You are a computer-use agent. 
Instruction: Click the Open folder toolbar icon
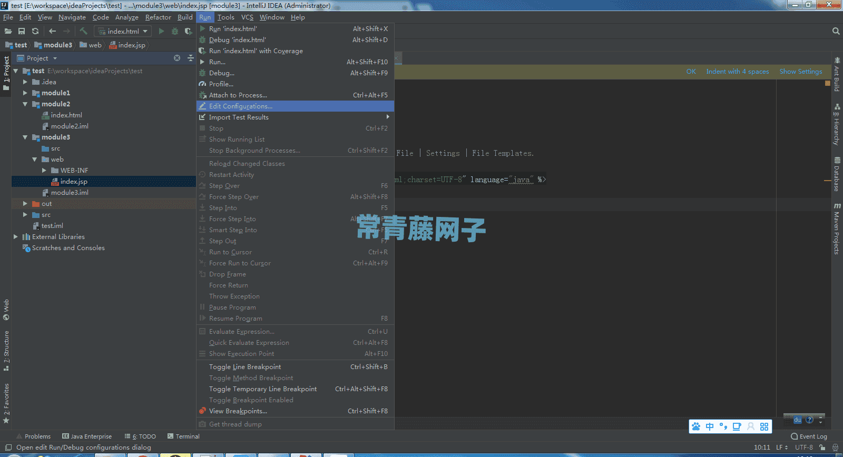pyautogui.click(x=8, y=31)
